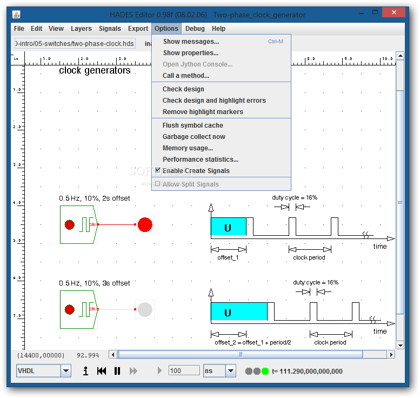This screenshot has width=420, height=398.
Task: Open the View menu
Action: [x=56, y=29]
